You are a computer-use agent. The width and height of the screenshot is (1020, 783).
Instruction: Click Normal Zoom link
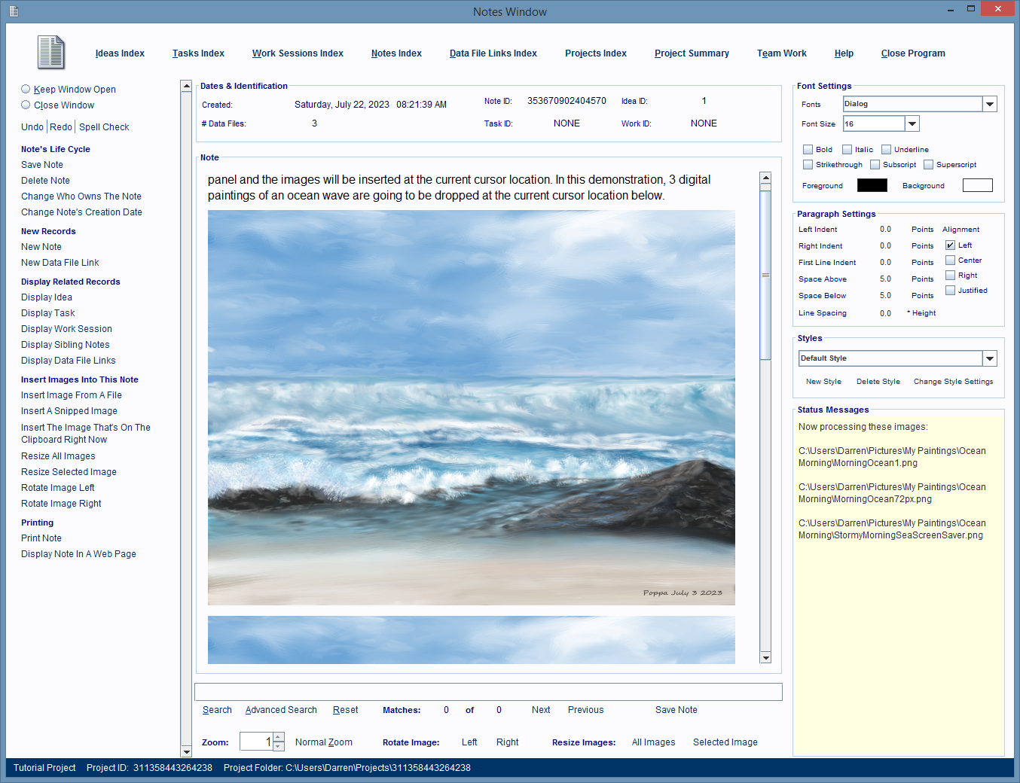click(324, 742)
